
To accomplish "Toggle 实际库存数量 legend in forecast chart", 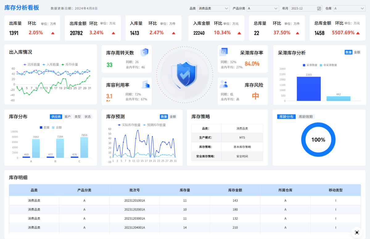I will coord(129,125).
